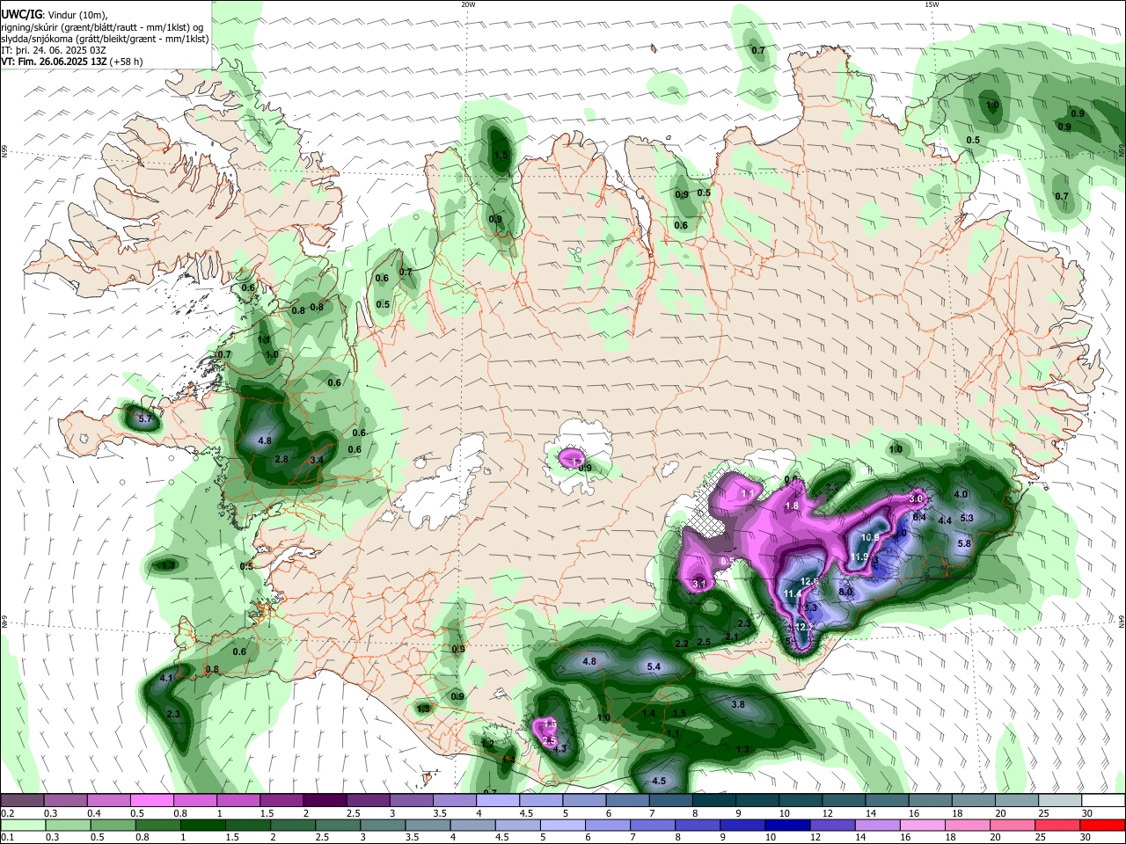Screen dimensions: 1126x844
Task: Click the 'VT: Fim. 26.06.2025 13Z' valid time line
Action: (x=55, y=62)
